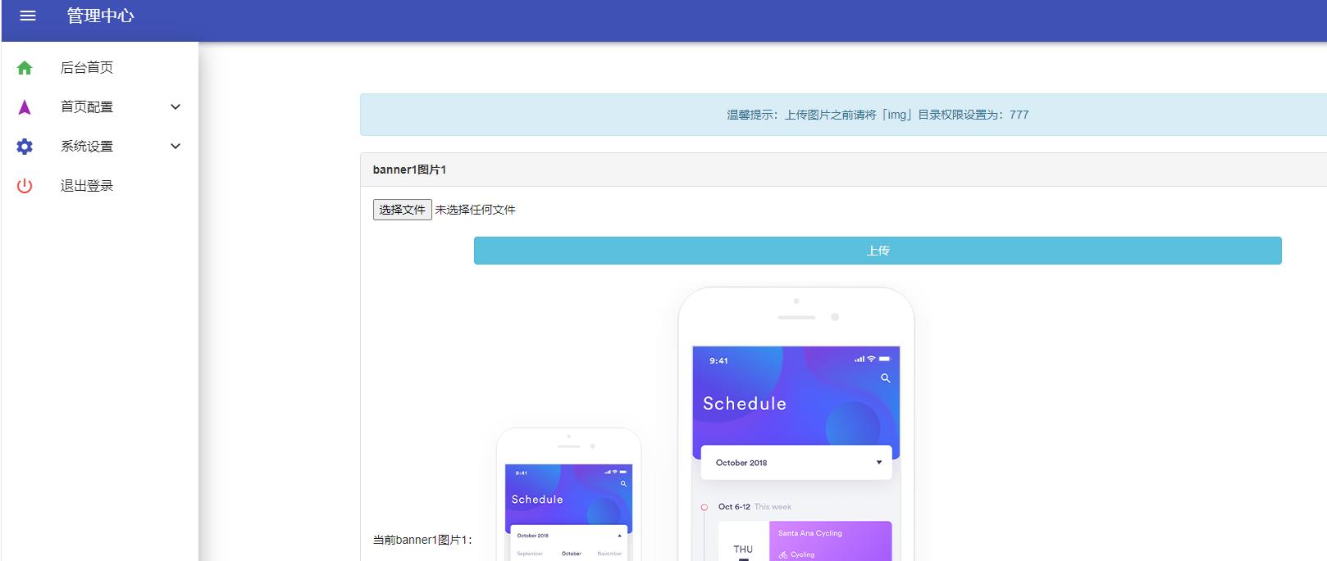Image resolution: width=1327 pixels, height=561 pixels.
Task: Click the 管理中心 title
Action: point(100,16)
